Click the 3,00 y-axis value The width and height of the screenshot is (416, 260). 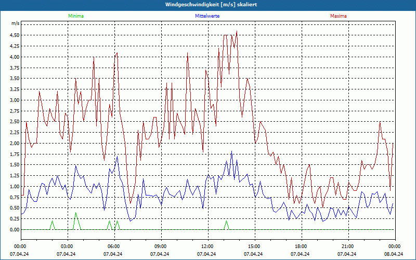tap(15, 100)
